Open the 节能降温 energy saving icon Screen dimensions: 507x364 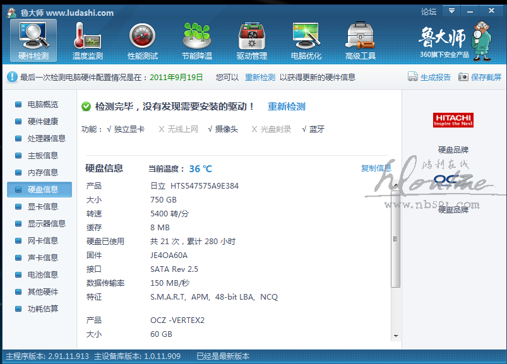196,40
